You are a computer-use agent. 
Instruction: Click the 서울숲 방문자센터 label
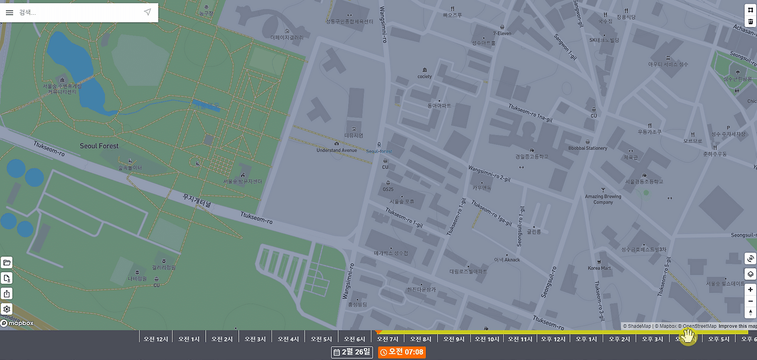click(x=242, y=181)
